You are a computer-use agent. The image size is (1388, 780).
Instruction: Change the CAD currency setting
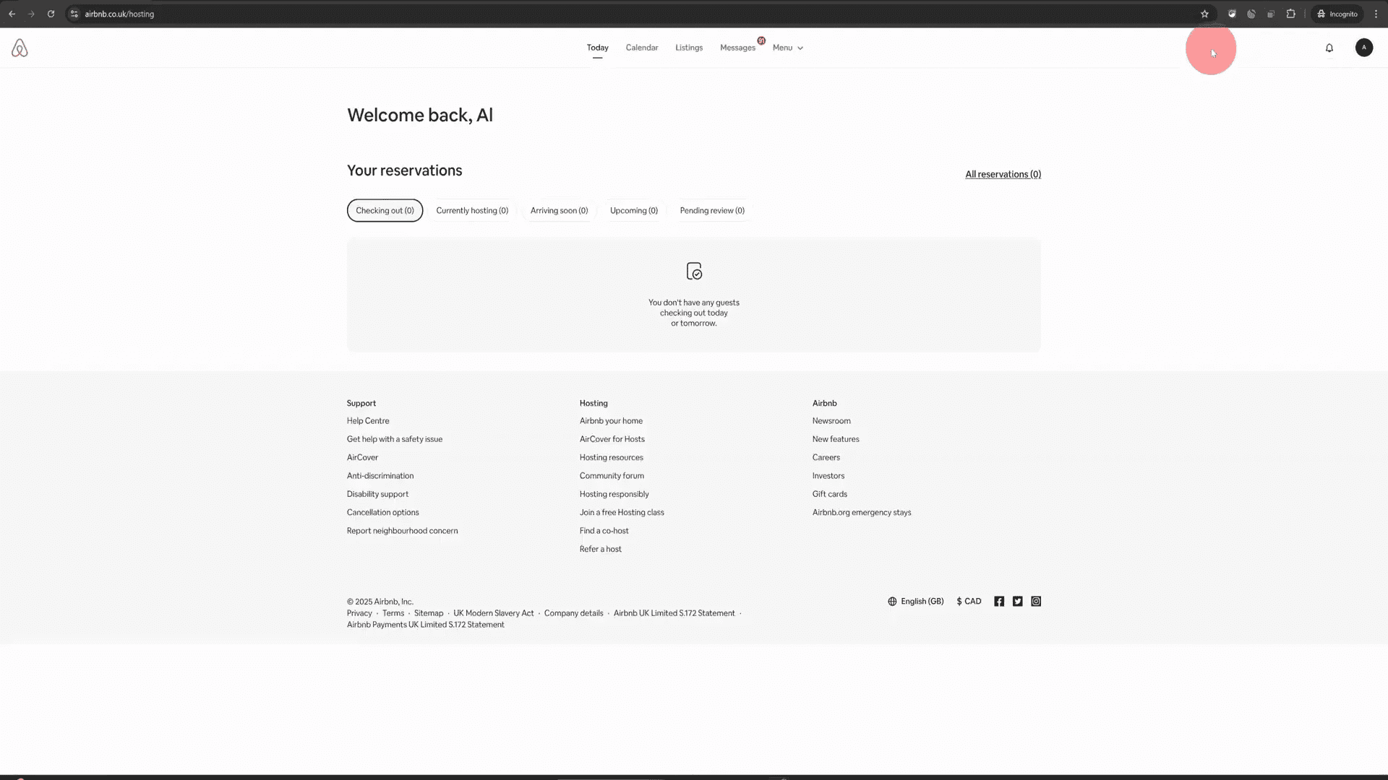tap(969, 601)
